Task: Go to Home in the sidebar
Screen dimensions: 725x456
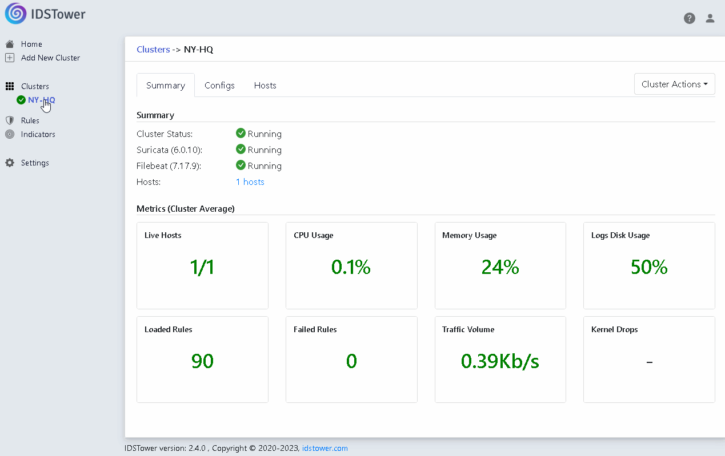Action: coord(31,44)
